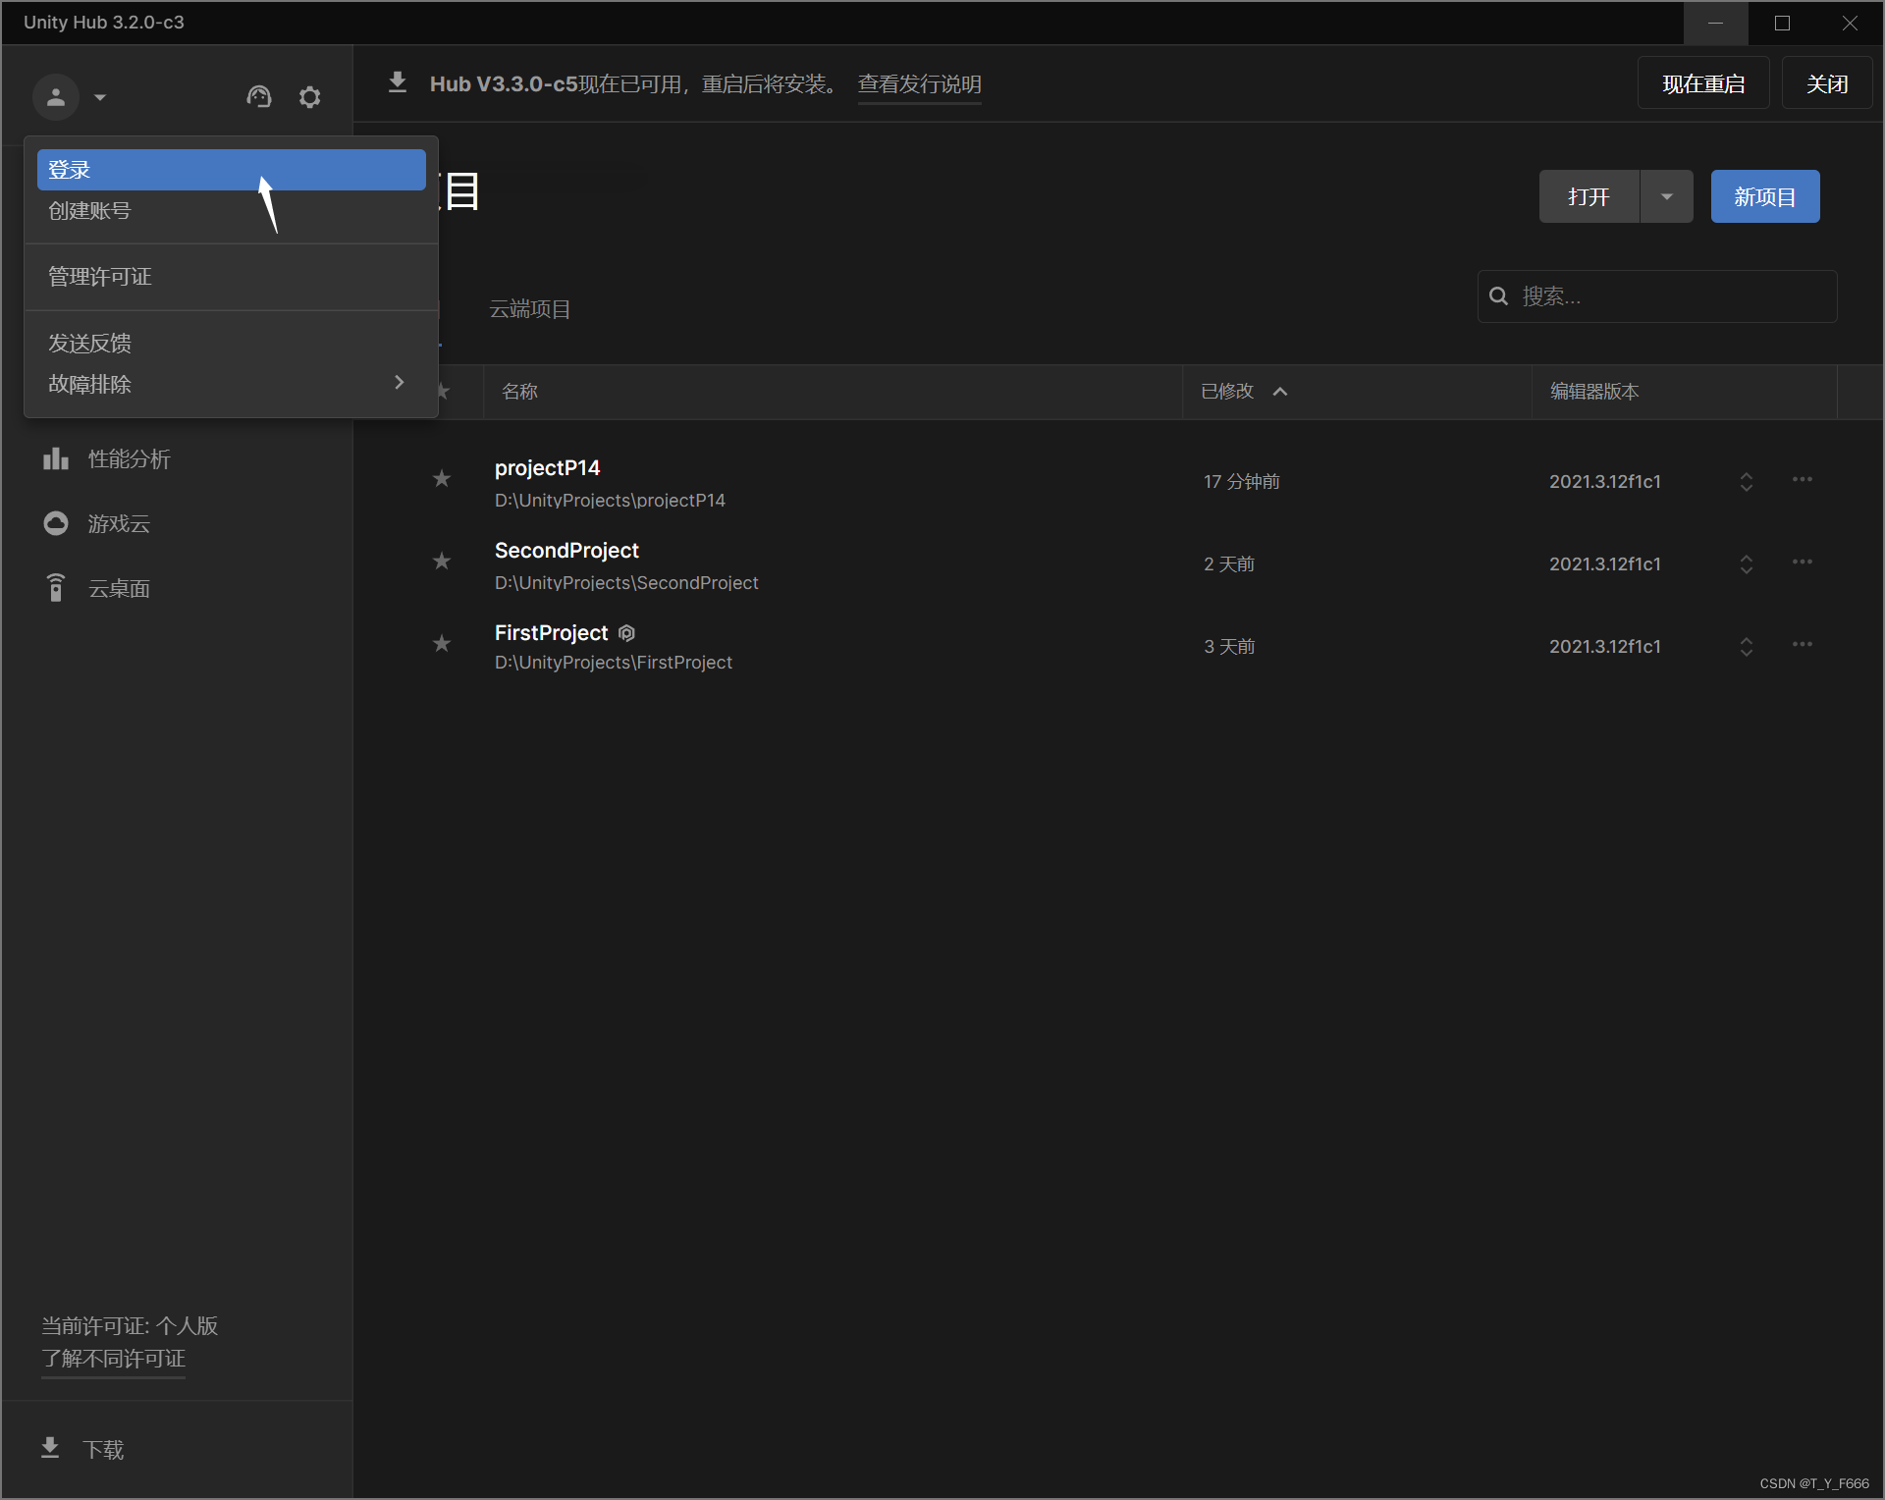This screenshot has width=1885, height=1500.
Task: Change editor version for SecondProject
Action: (1747, 564)
